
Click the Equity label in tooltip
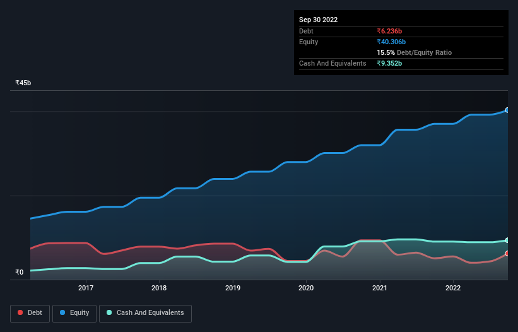tap(309, 42)
